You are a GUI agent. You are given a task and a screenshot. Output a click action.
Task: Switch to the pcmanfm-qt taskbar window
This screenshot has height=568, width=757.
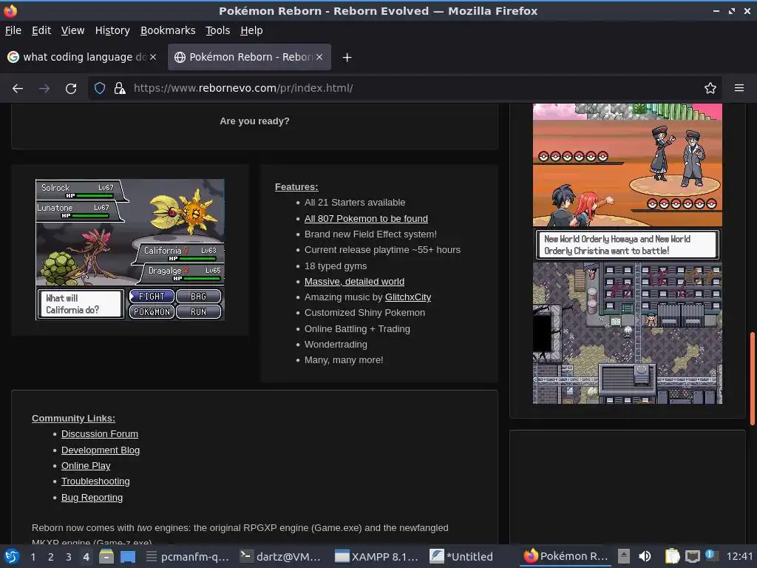(x=188, y=557)
